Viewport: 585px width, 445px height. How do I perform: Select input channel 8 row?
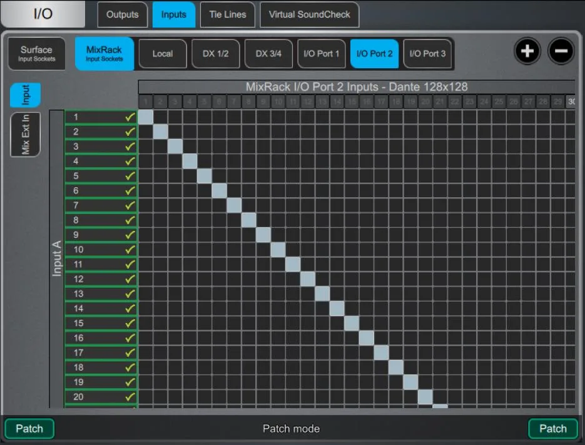[101, 220]
